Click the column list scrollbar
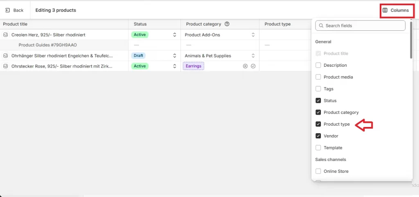Viewport: 419px width, 197px height. [x=411, y=40]
